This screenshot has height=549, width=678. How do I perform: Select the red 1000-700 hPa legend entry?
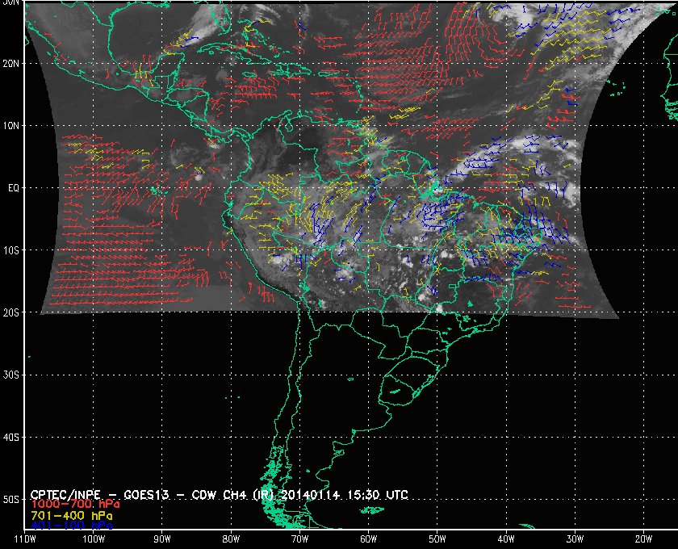point(75,505)
